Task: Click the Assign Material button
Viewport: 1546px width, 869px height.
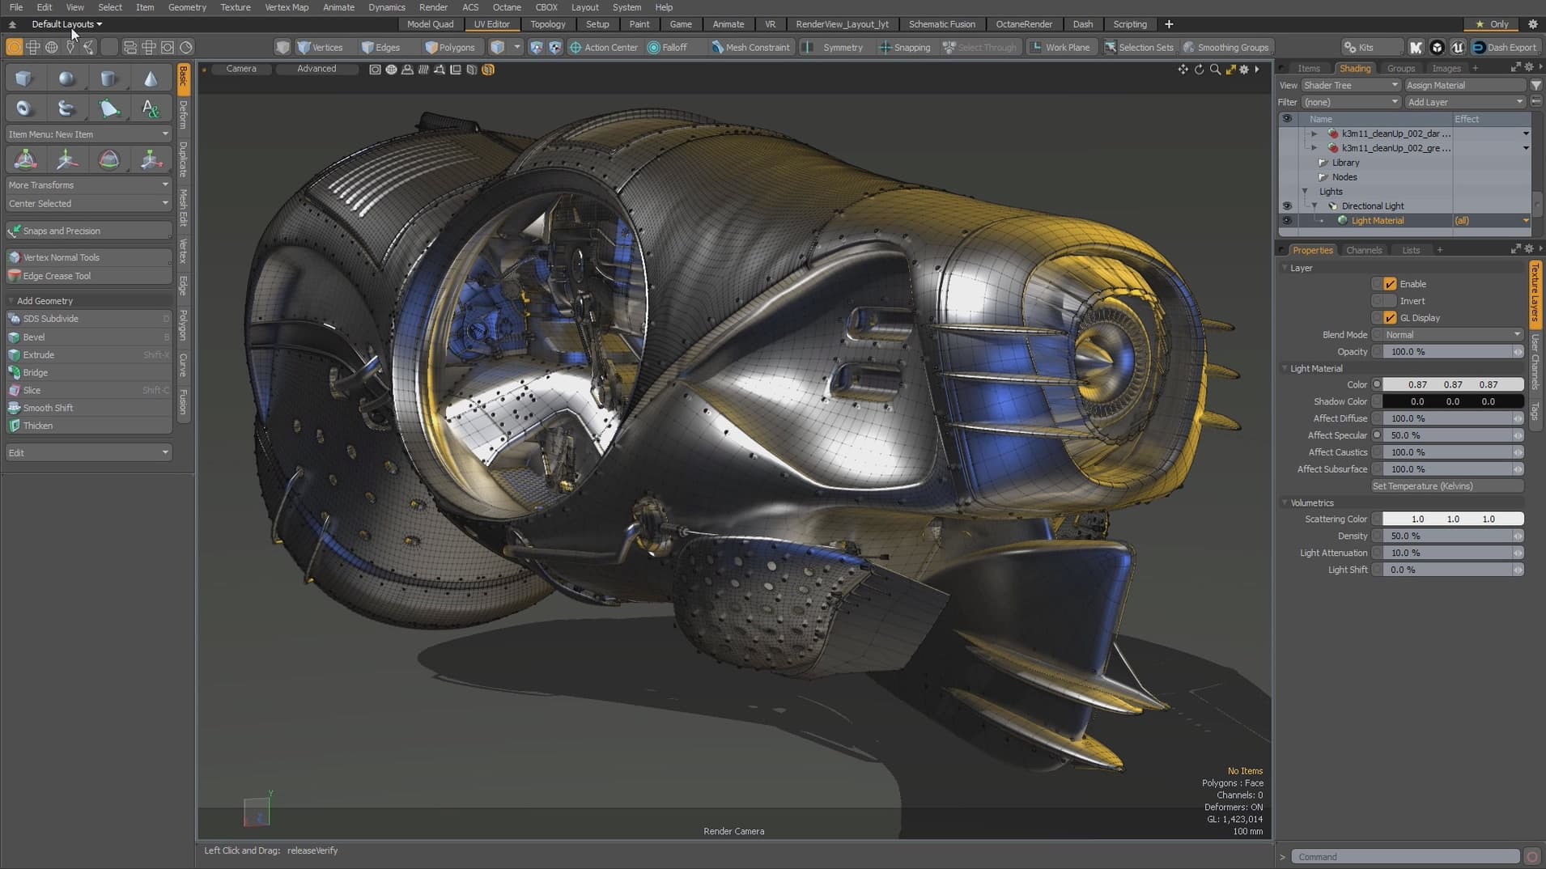Action: click(1465, 85)
